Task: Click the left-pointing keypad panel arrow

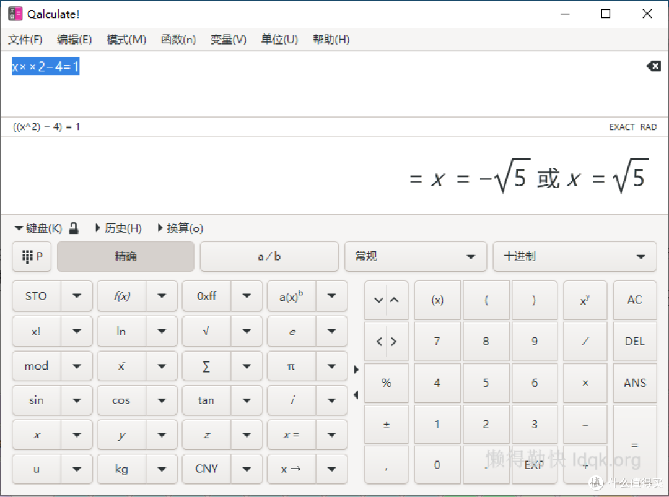Action: pyautogui.click(x=356, y=395)
